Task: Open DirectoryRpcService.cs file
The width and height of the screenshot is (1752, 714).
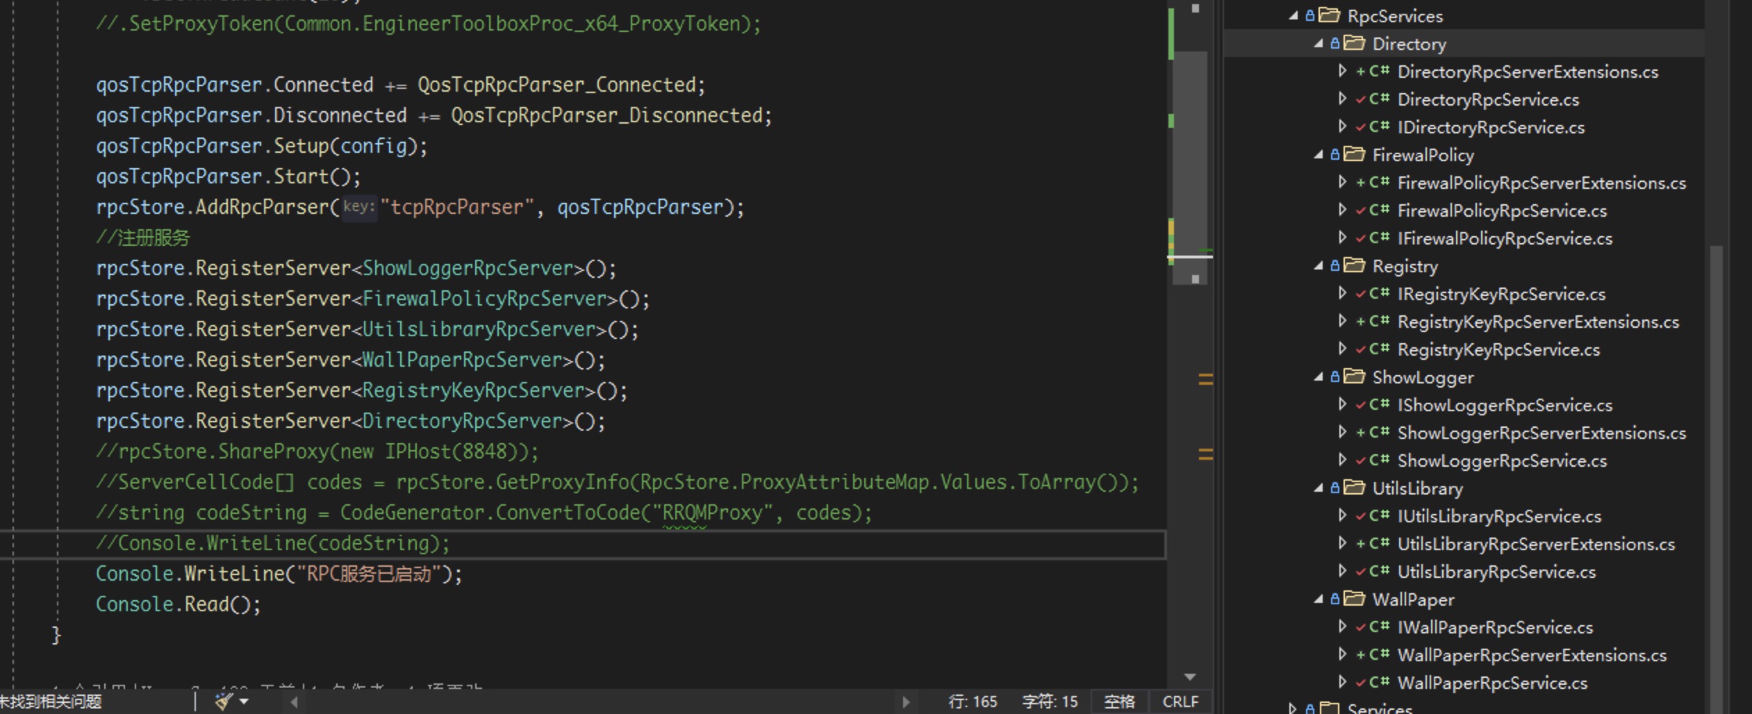Action: click(1488, 99)
